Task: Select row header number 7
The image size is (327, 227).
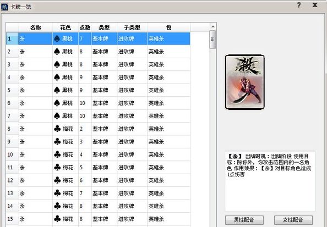Action: click(12, 116)
